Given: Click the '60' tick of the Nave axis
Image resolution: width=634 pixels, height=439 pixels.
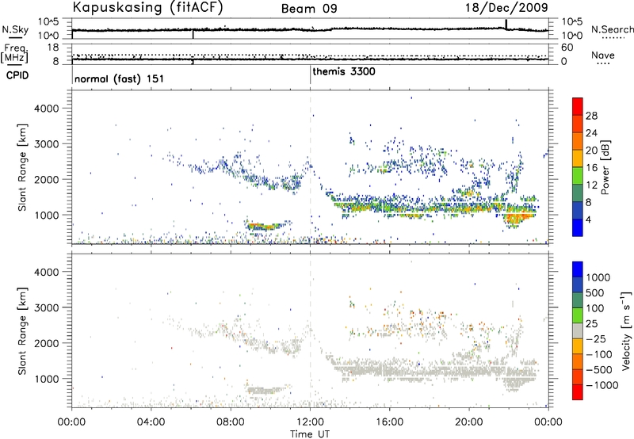Looking at the screenshot, I should (567, 48).
